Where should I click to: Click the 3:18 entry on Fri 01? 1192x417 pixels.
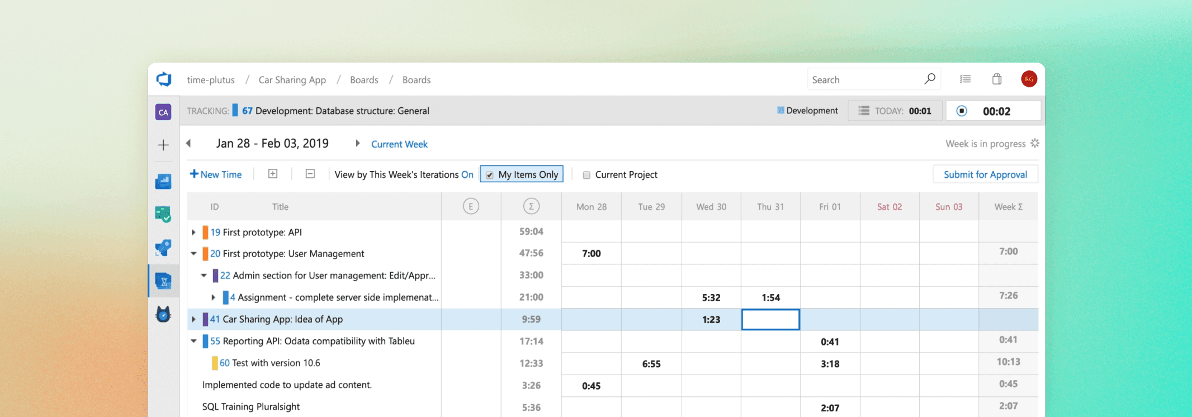(830, 364)
